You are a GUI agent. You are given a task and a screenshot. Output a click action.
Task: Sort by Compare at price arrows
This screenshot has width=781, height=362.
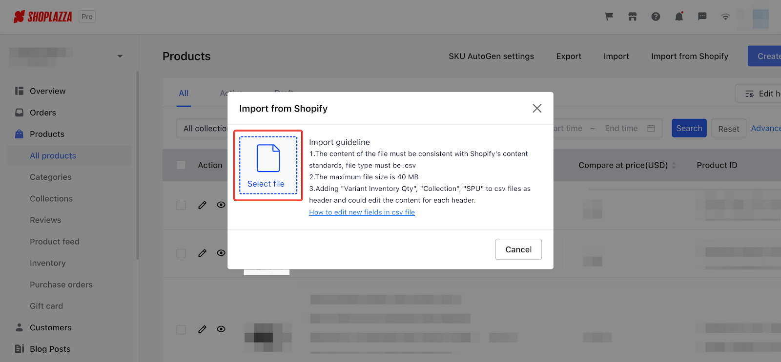click(x=674, y=166)
